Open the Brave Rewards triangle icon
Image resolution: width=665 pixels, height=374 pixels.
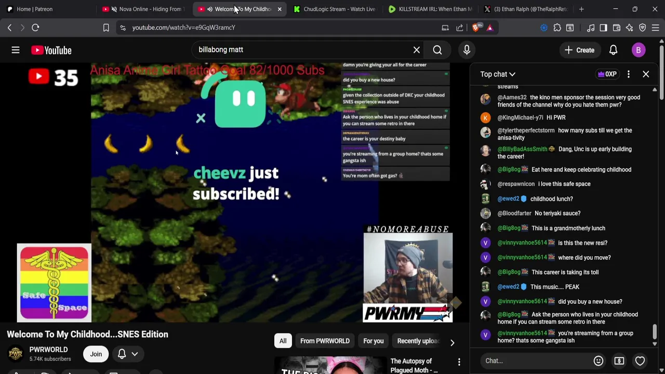click(489, 28)
